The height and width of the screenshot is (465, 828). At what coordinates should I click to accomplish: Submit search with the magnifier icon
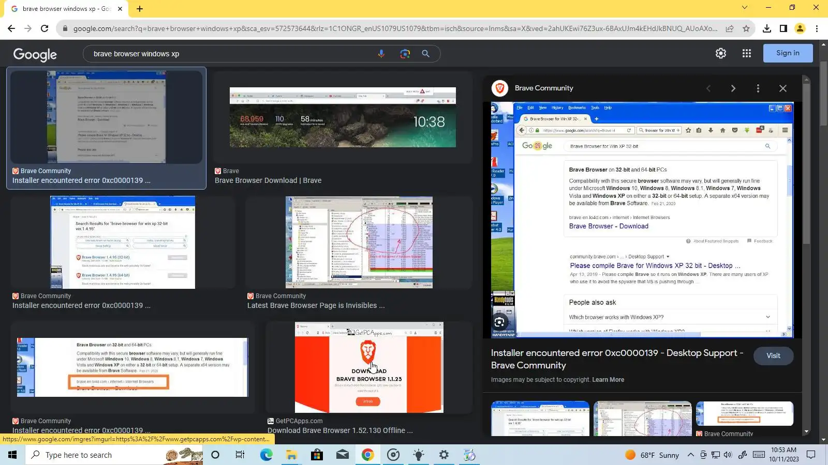[425, 54]
